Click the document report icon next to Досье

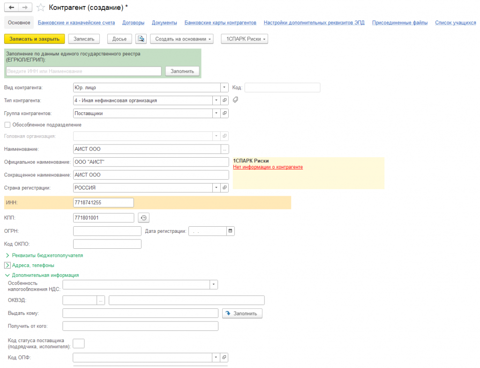coord(141,39)
